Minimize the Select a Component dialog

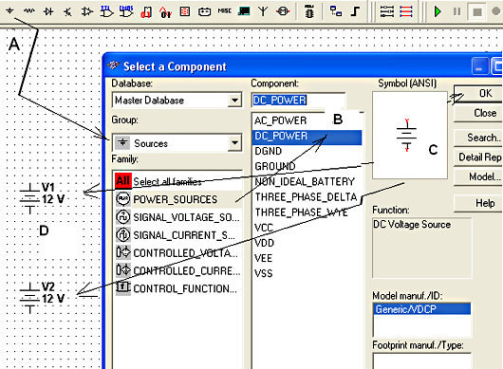tap(480, 66)
